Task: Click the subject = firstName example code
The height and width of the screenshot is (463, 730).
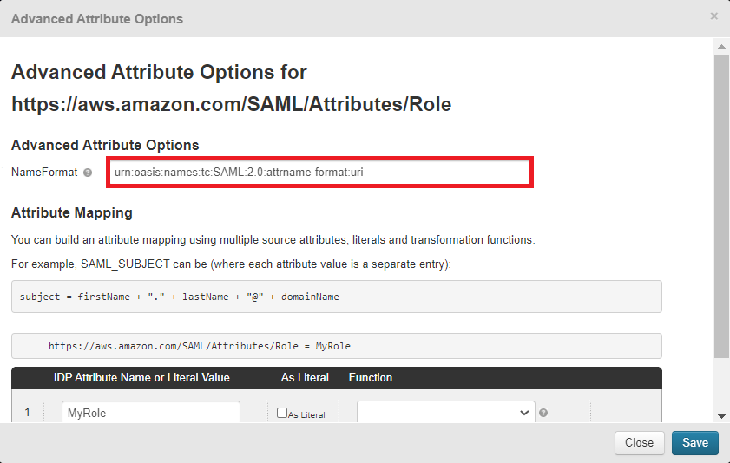Action: coord(179,297)
